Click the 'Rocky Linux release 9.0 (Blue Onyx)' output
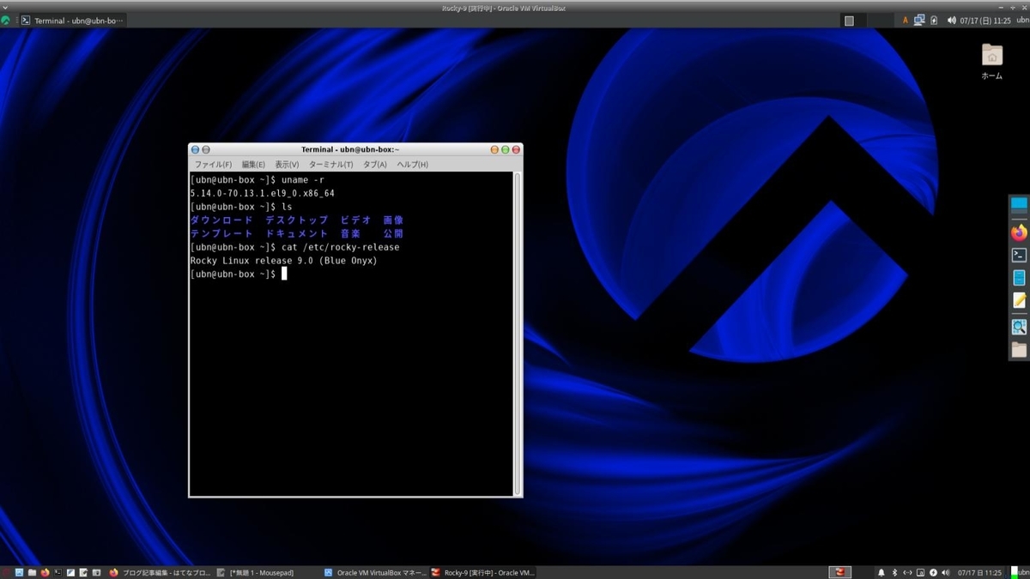Image resolution: width=1030 pixels, height=579 pixels. click(284, 260)
